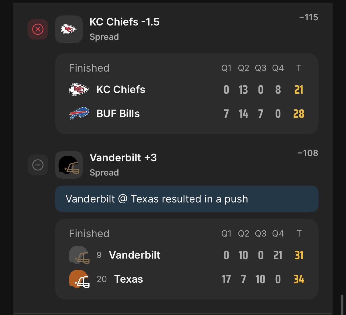This screenshot has width=346, height=315.
Task: Click the Chiefs logo in the scoreboard row
Action: point(79,89)
